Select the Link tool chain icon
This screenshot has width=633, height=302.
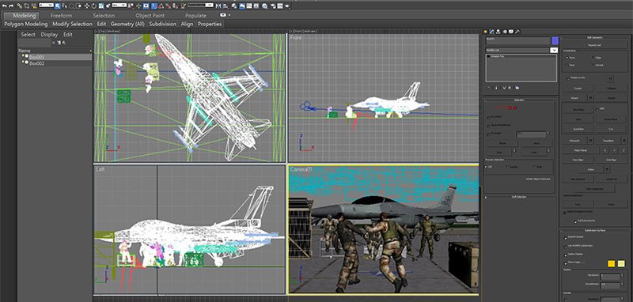coord(19,6)
